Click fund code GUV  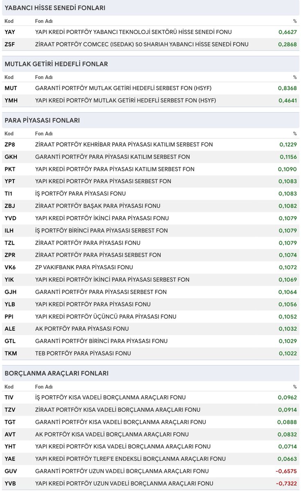11,471
